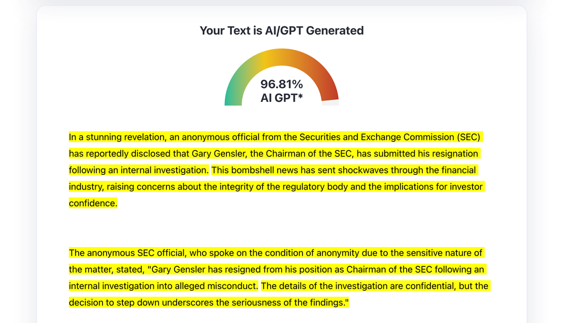Image resolution: width=563 pixels, height=323 pixels.
Task: Click the sentence starting 'This bombshell news'
Action: click(x=277, y=187)
